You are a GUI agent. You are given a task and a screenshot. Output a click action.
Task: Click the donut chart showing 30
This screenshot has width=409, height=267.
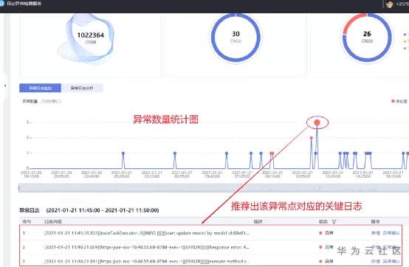point(236,37)
